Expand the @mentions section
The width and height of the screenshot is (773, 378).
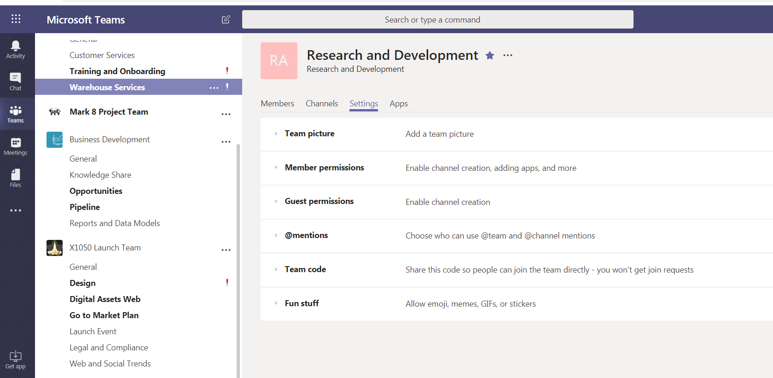point(276,235)
